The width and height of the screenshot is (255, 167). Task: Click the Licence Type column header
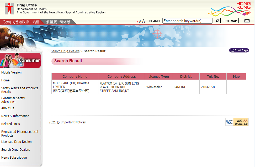point(158,76)
